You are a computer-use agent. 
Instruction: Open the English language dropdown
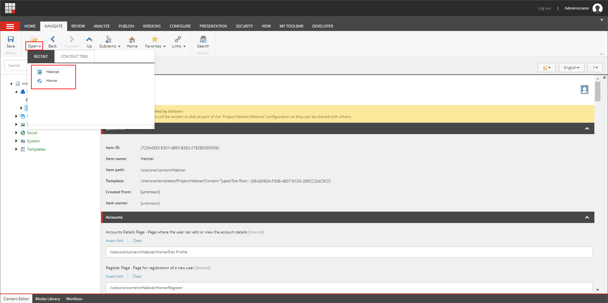click(x=572, y=68)
